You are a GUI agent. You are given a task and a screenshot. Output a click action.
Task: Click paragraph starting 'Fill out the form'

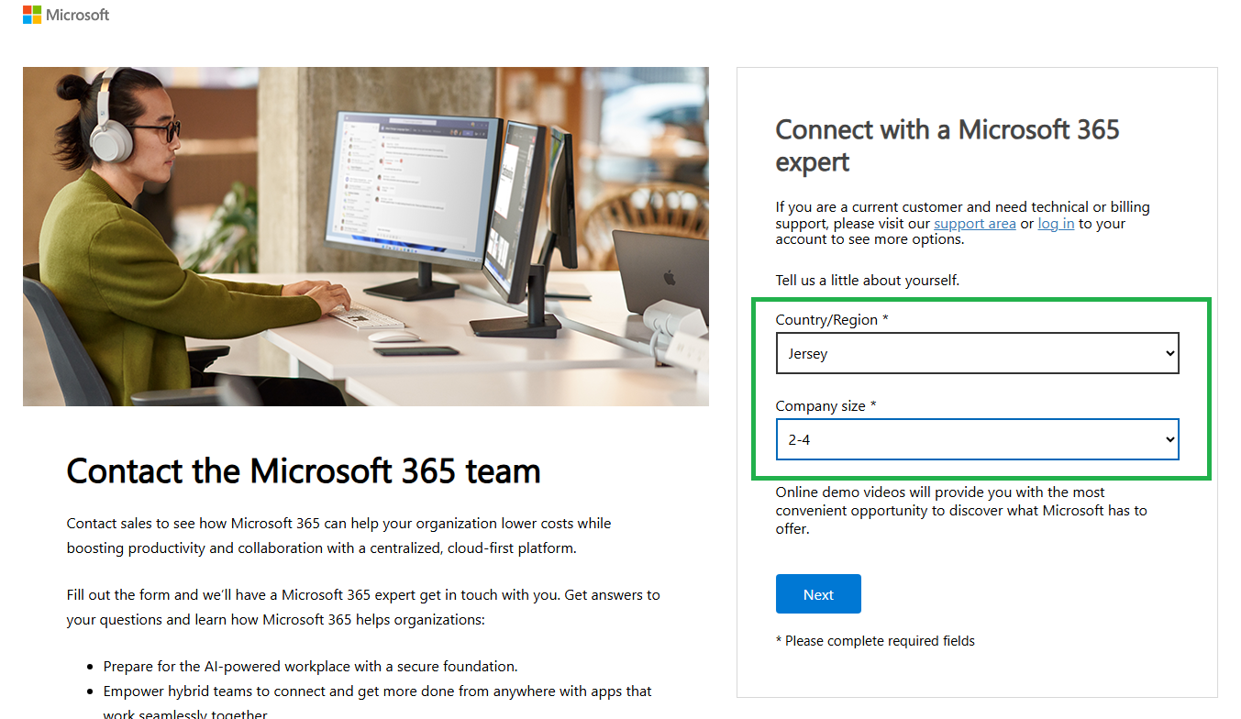(x=363, y=607)
